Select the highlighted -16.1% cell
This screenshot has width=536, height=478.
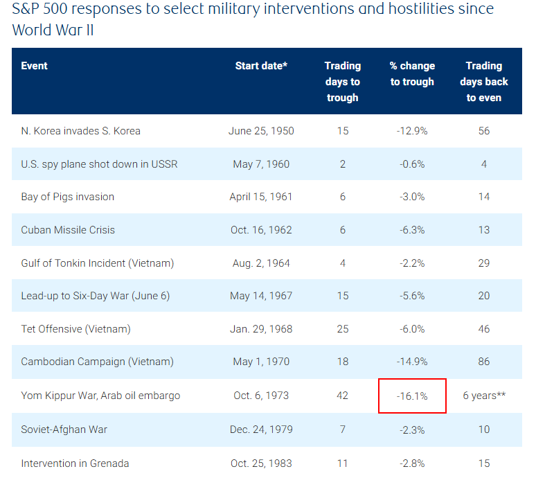tap(412, 396)
